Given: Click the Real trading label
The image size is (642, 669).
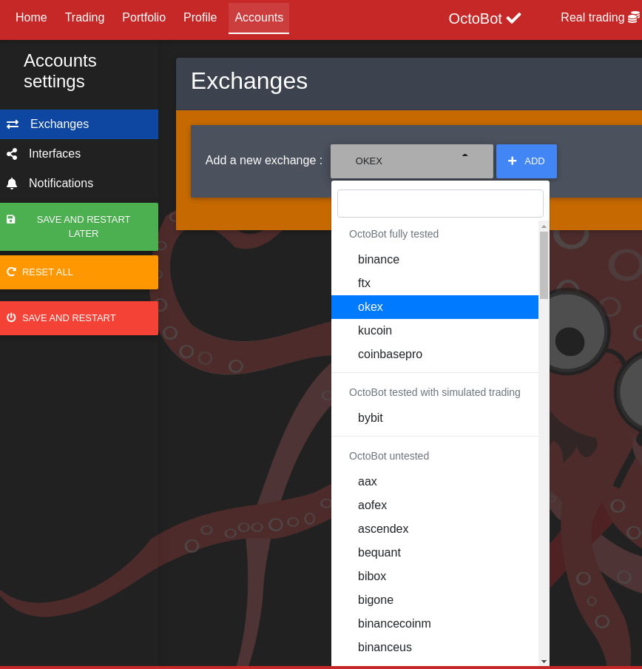Looking at the screenshot, I should coord(592,18).
